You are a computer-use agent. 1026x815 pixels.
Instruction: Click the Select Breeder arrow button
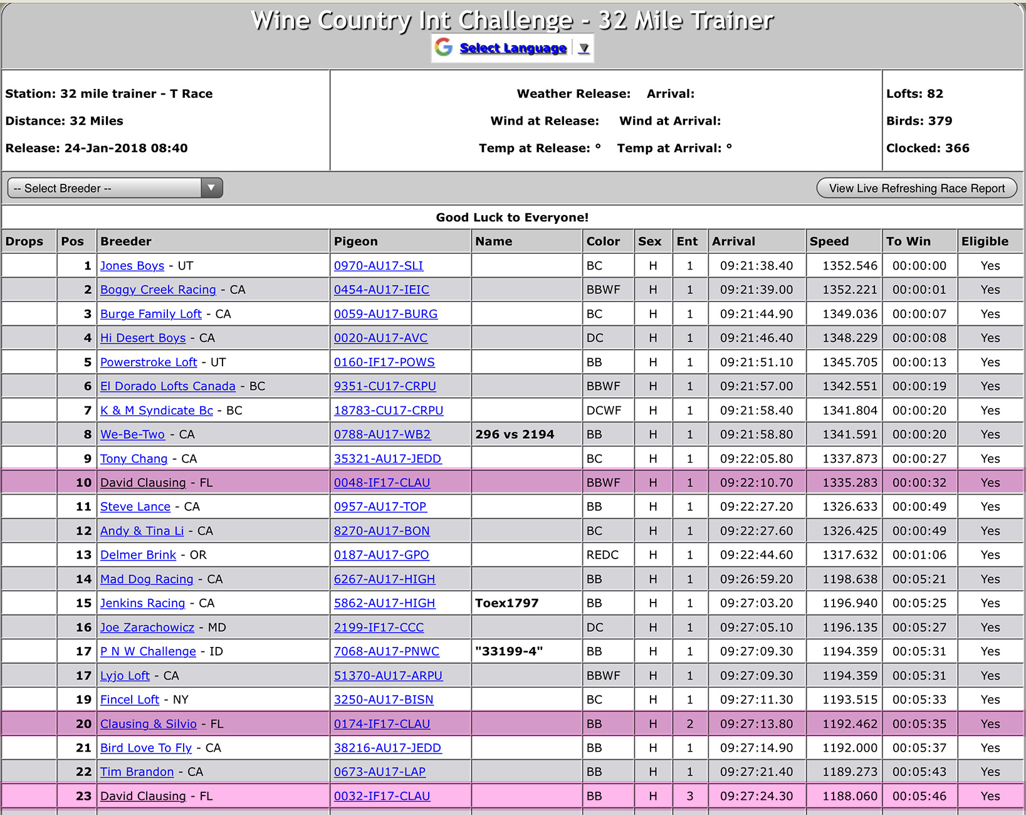click(x=212, y=188)
